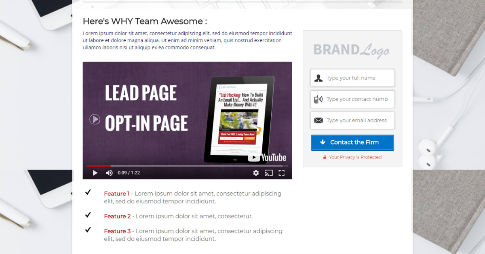Click the full name input field

click(352, 78)
